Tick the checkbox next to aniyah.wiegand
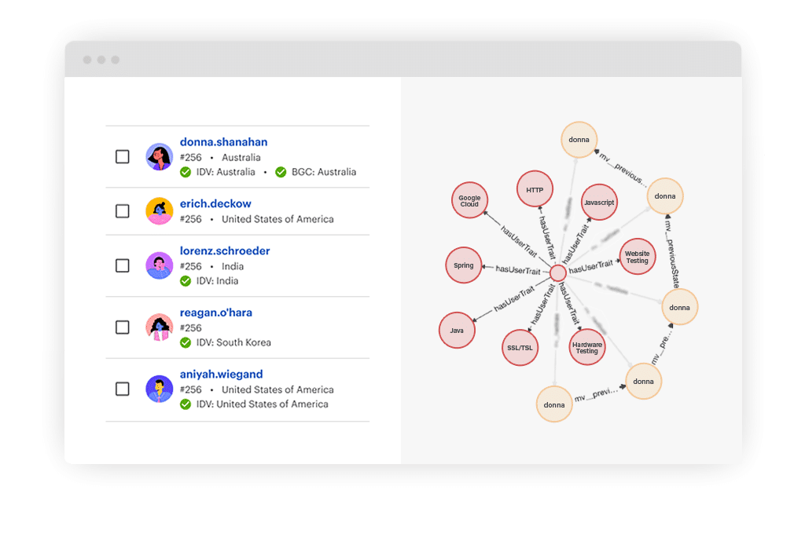The width and height of the screenshot is (805, 541). (123, 389)
